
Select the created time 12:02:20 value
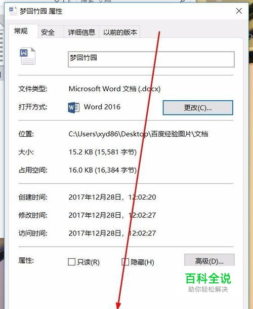point(142,197)
